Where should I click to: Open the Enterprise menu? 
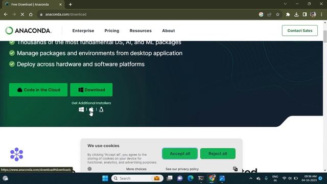[83, 31]
